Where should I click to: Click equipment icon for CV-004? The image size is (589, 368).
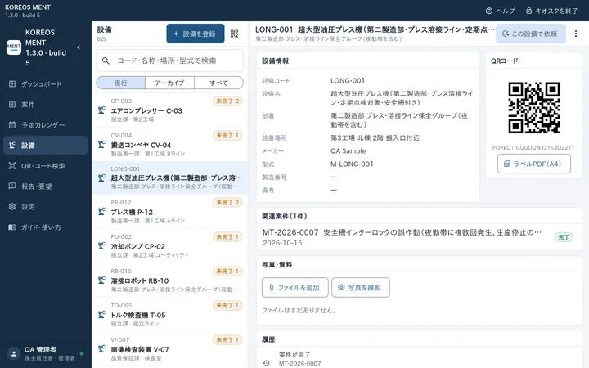click(101, 144)
